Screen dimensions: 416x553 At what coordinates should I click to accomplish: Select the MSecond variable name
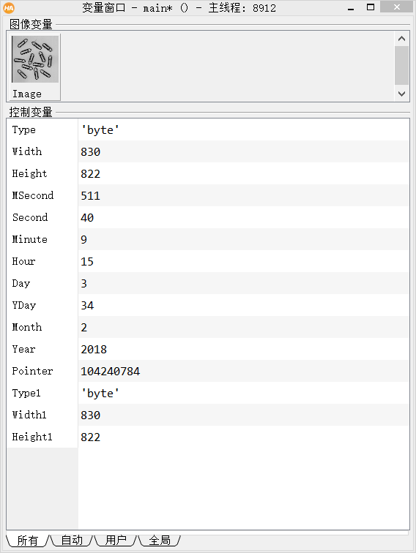(33, 195)
